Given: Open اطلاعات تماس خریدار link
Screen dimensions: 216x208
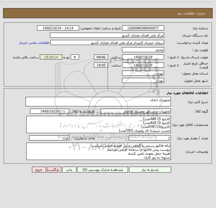Looking at the screenshot, I should pyautogui.click(x=34, y=43).
